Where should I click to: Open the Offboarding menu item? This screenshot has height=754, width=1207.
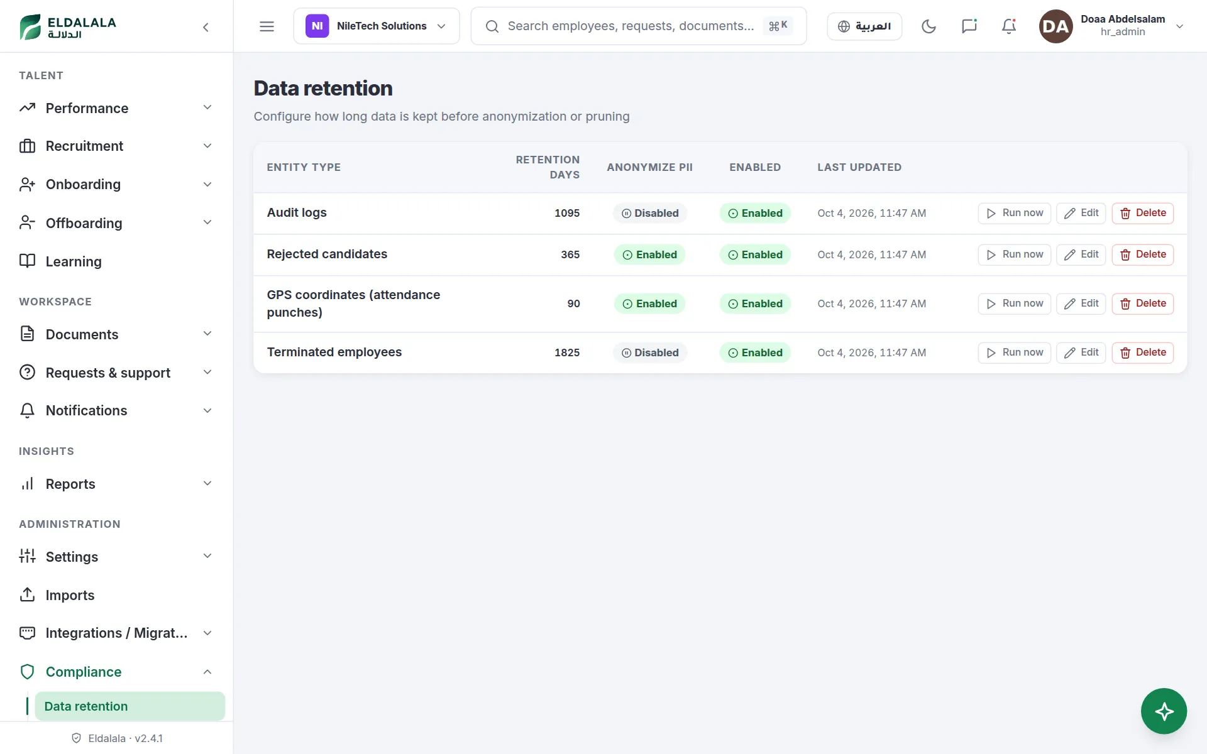coord(116,223)
